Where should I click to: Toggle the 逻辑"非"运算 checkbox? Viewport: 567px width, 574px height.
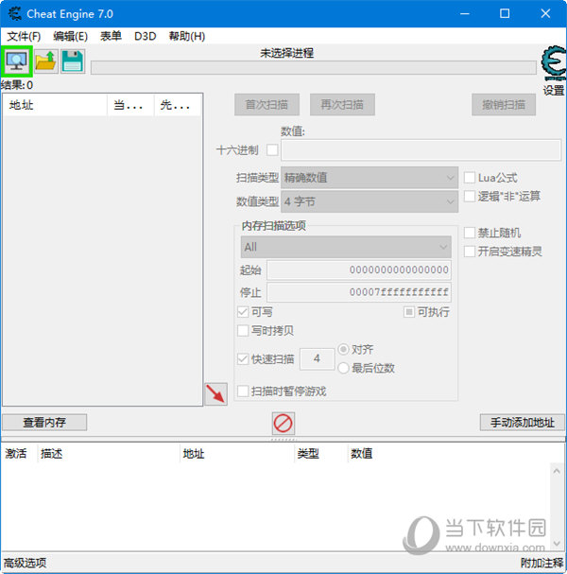pos(470,196)
